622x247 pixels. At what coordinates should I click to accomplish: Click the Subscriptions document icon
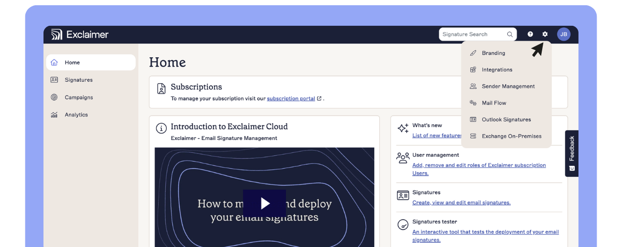161,88
